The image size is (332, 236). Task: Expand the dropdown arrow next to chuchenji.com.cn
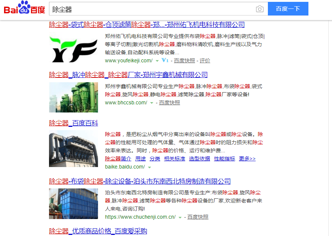point(180,217)
